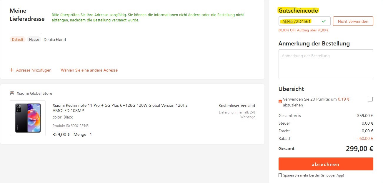This screenshot has height=183, width=383.
Task: Click the plus icon beside Adresse hinzufügen
Action: point(12,70)
